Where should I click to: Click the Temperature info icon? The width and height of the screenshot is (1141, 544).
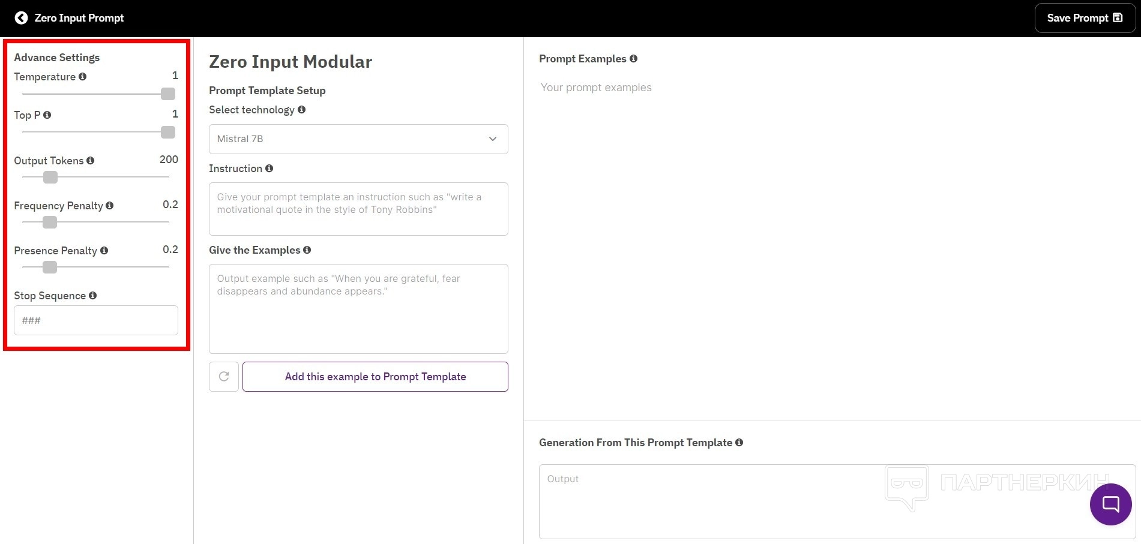point(83,77)
